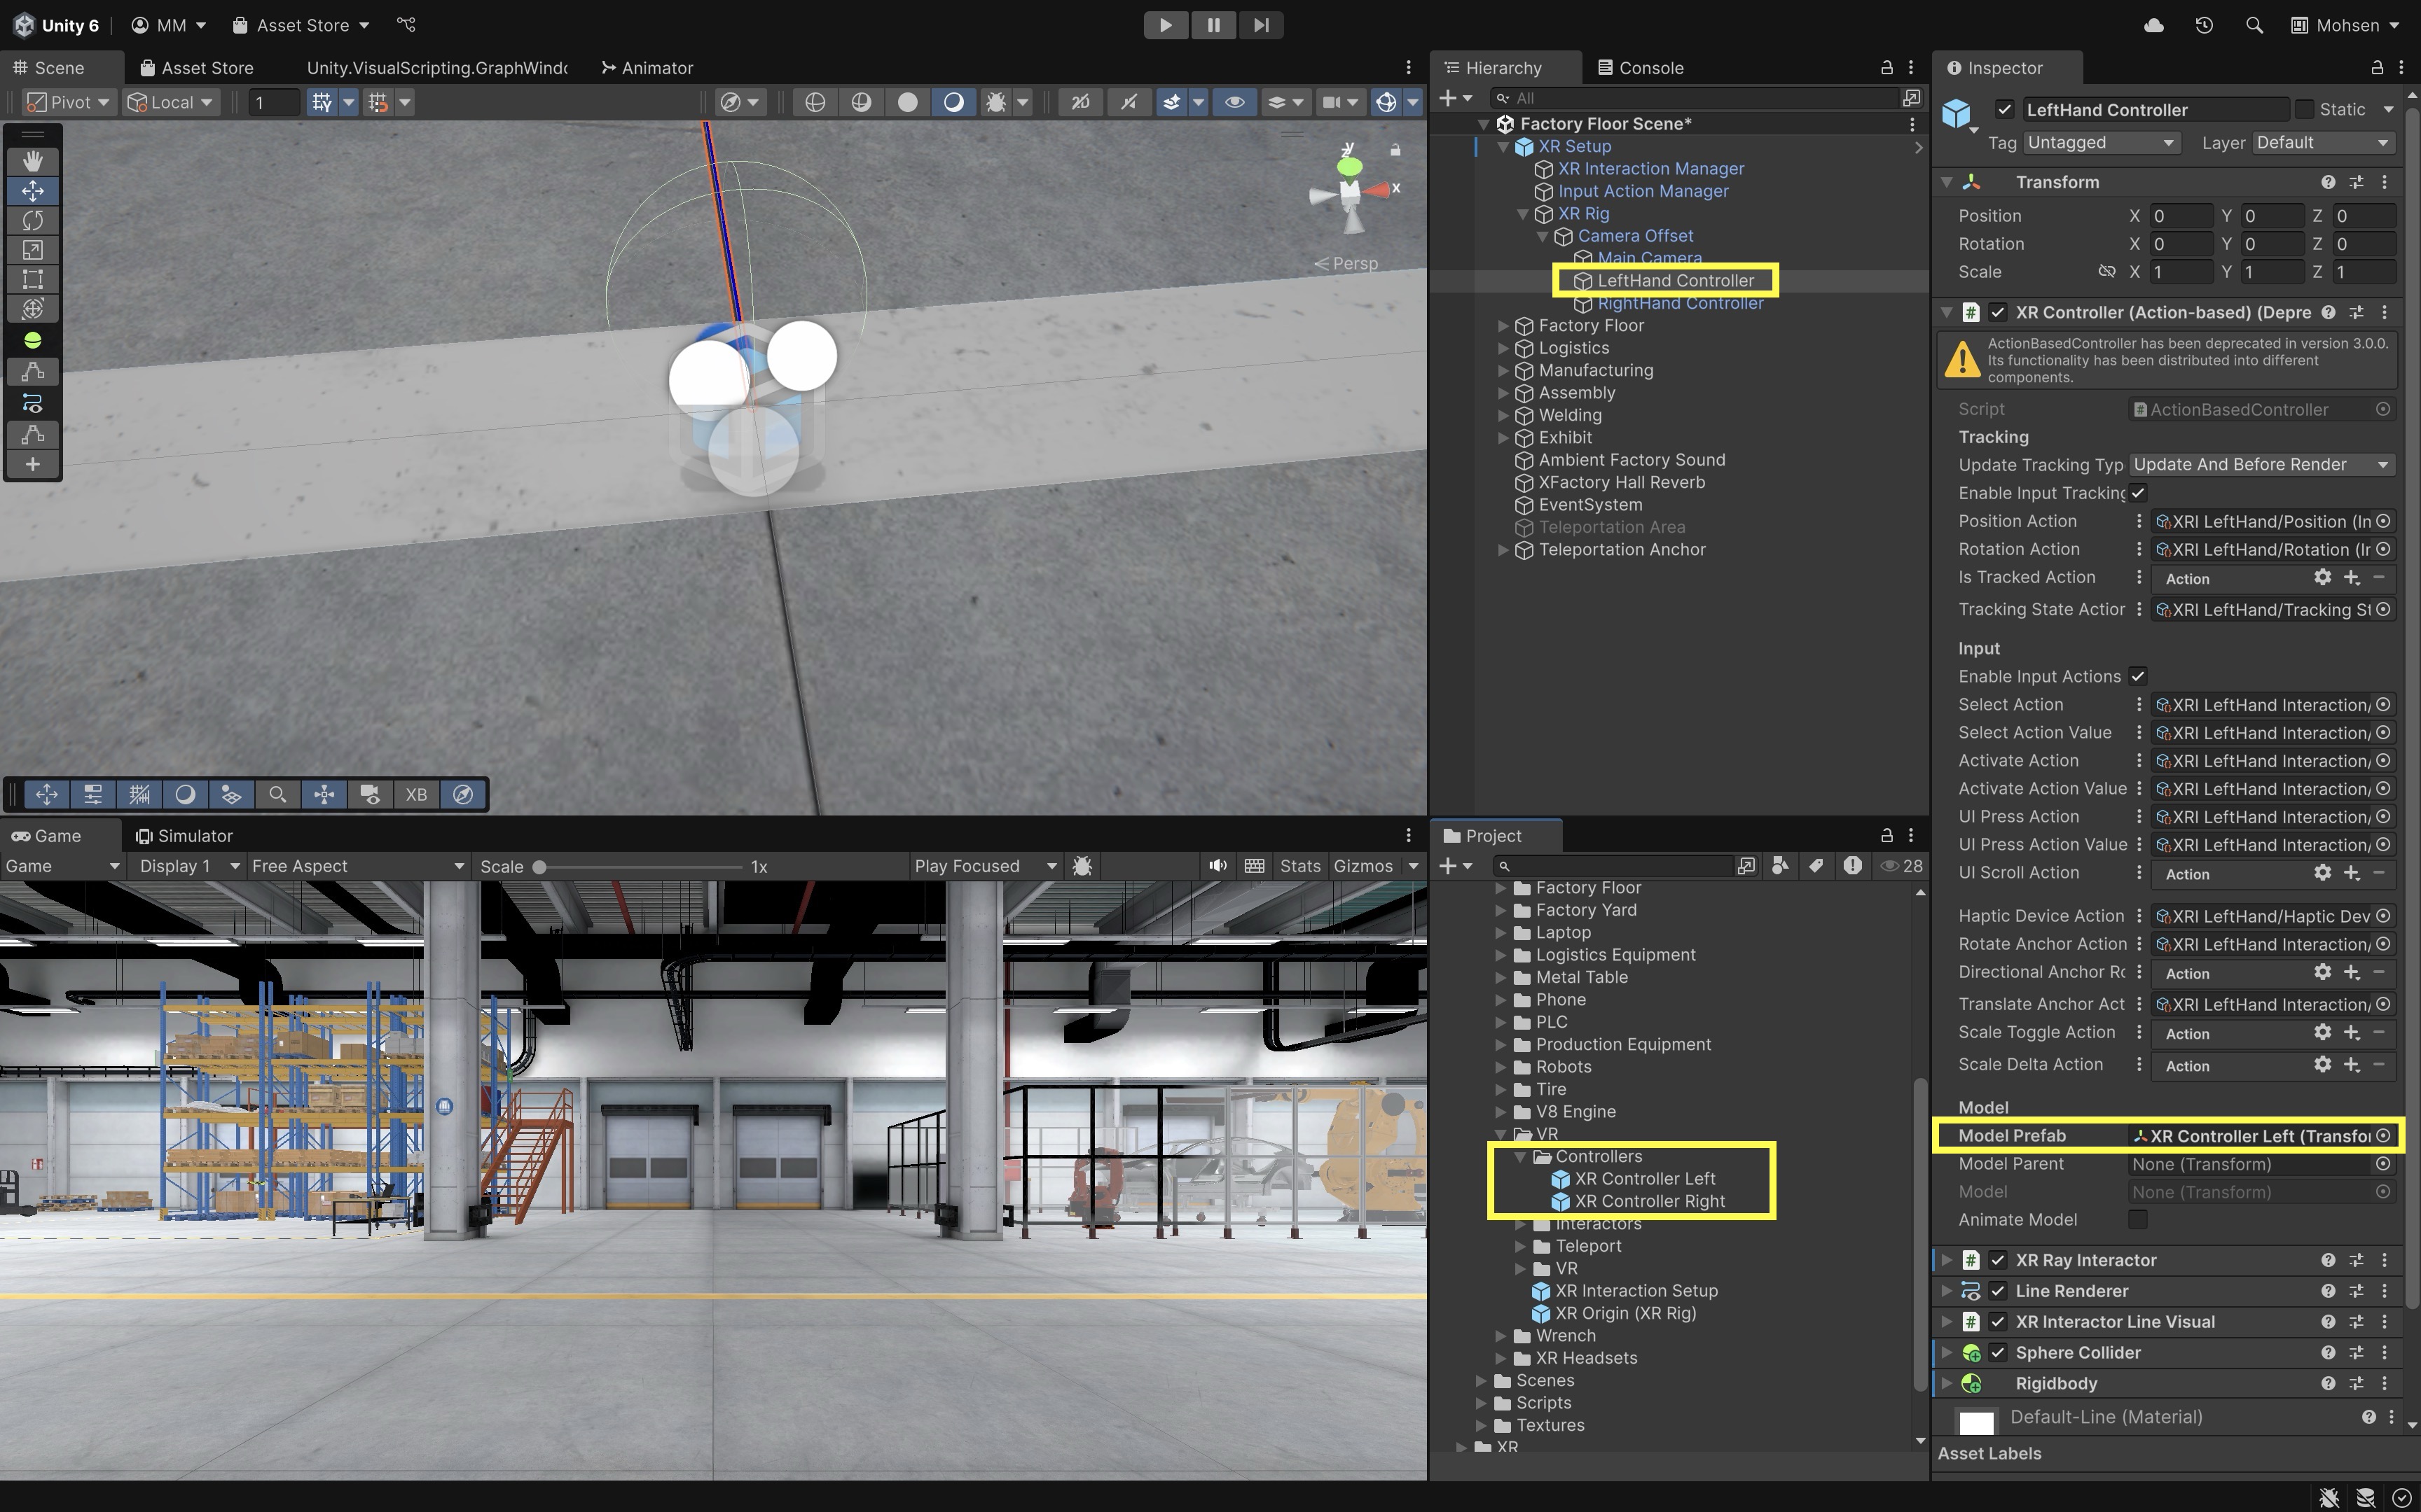The height and width of the screenshot is (1512, 2421).
Task: Click scale constrain proportions link icon
Action: pos(2107,272)
